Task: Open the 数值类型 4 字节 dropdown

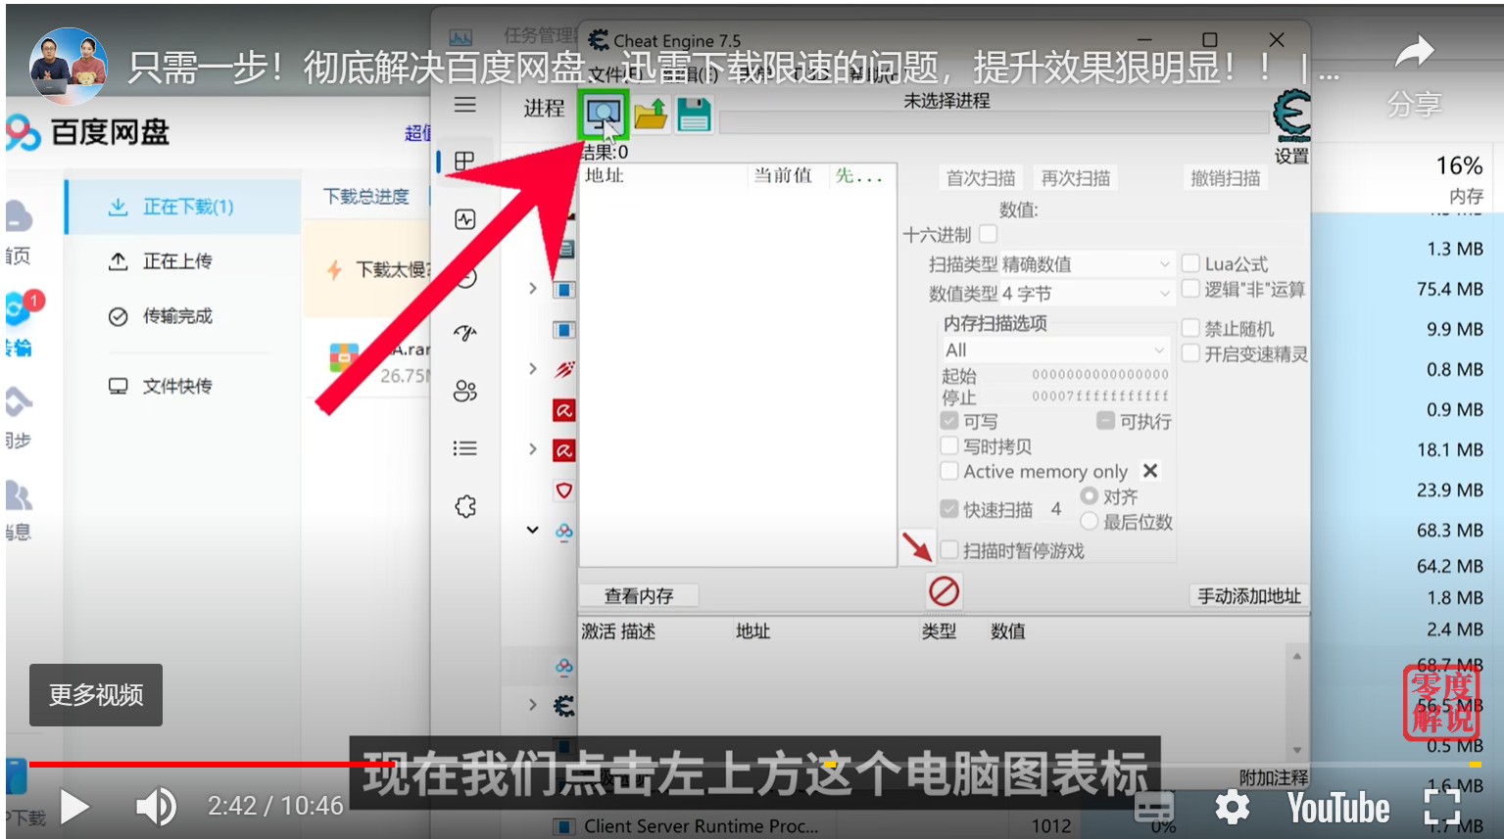Action: pyautogui.click(x=1086, y=293)
